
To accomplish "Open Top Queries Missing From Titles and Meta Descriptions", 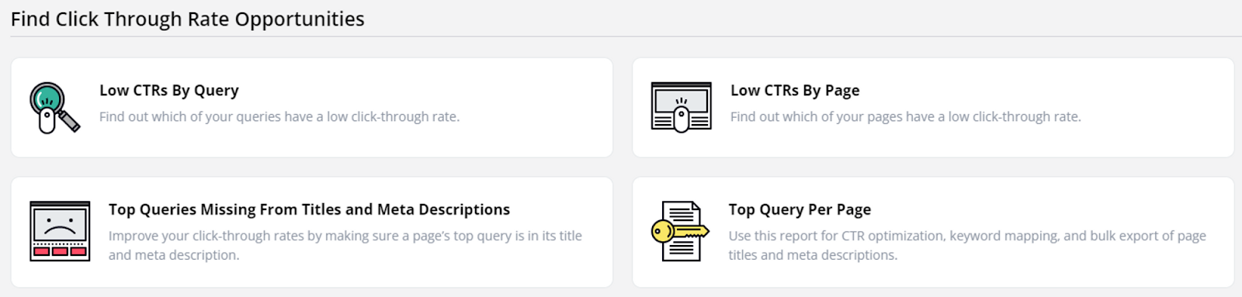I will coord(309,209).
